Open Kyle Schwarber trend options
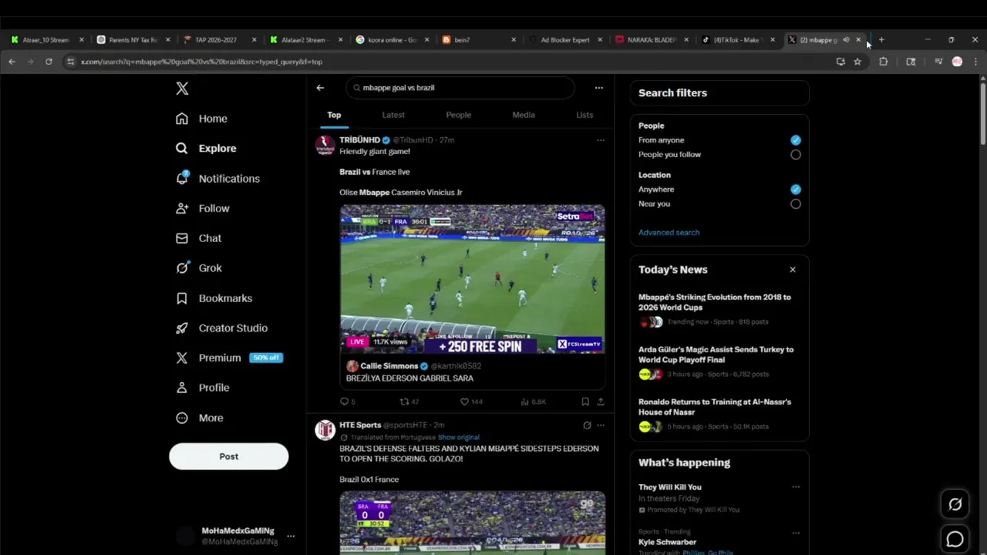Image resolution: width=987 pixels, height=555 pixels. [x=795, y=533]
